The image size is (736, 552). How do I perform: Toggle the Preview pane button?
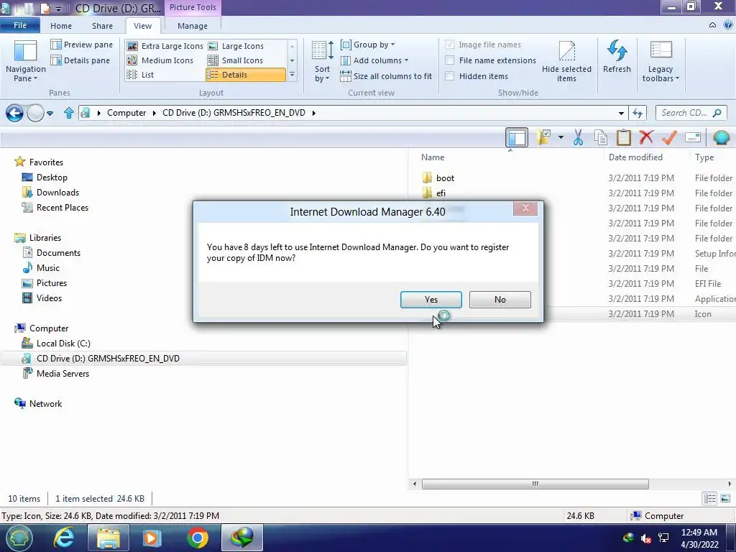pyautogui.click(x=82, y=45)
